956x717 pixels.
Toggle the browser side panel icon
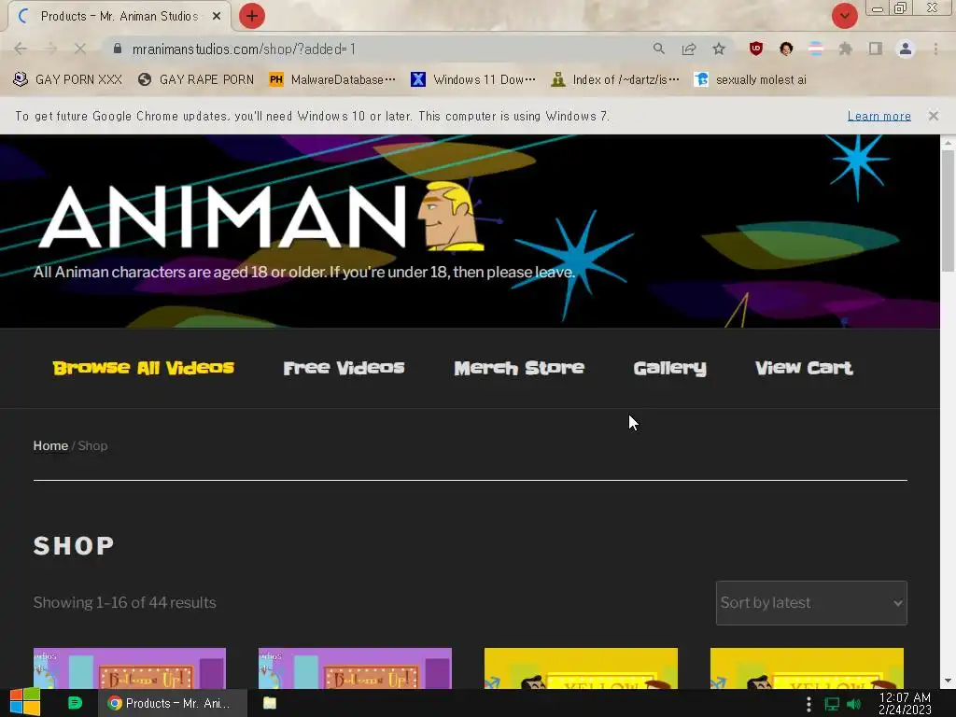[876, 49]
